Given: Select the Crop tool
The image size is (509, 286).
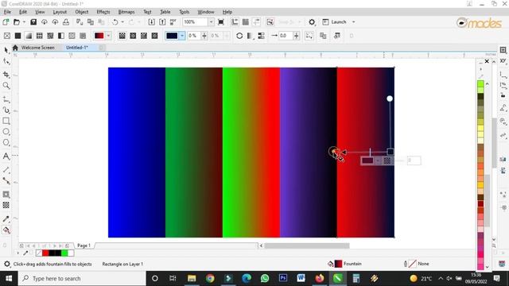Looking at the screenshot, I should pos(6,75).
